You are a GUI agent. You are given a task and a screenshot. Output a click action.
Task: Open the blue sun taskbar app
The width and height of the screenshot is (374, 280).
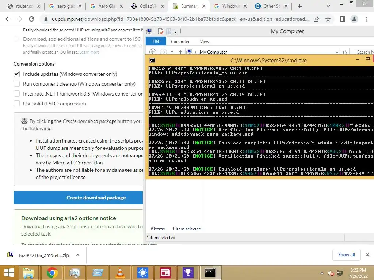143,273
